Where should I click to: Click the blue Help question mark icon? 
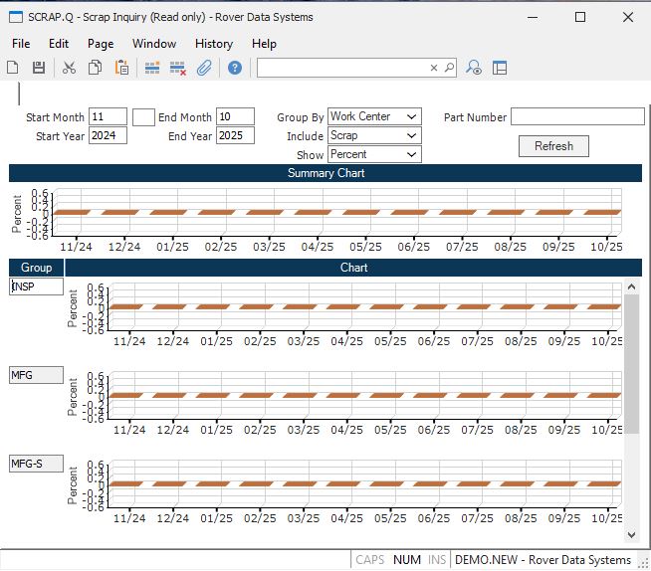click(234, 68)
